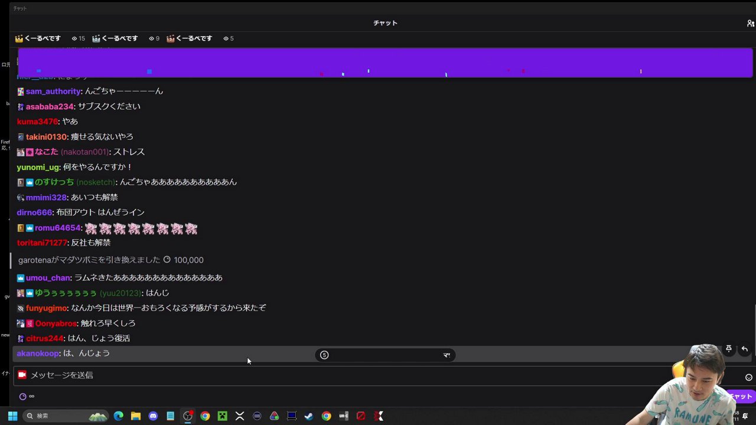Image resolution: width=756 pixels, height=425 pixels.
Task: Click the pin icon above the chat input
Action: pos(729,349)
